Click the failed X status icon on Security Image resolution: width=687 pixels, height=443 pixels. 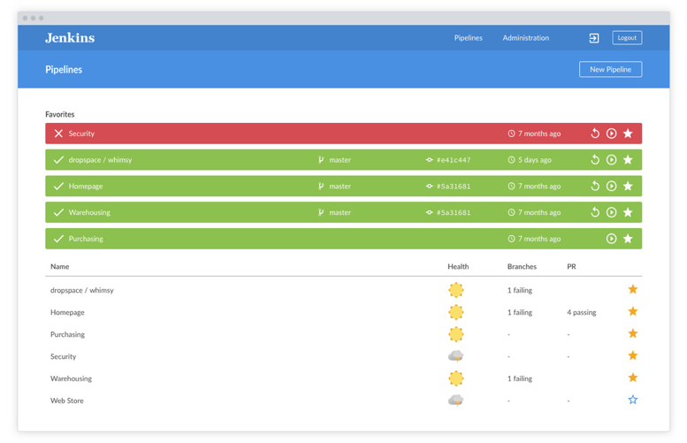click(58, 134)
